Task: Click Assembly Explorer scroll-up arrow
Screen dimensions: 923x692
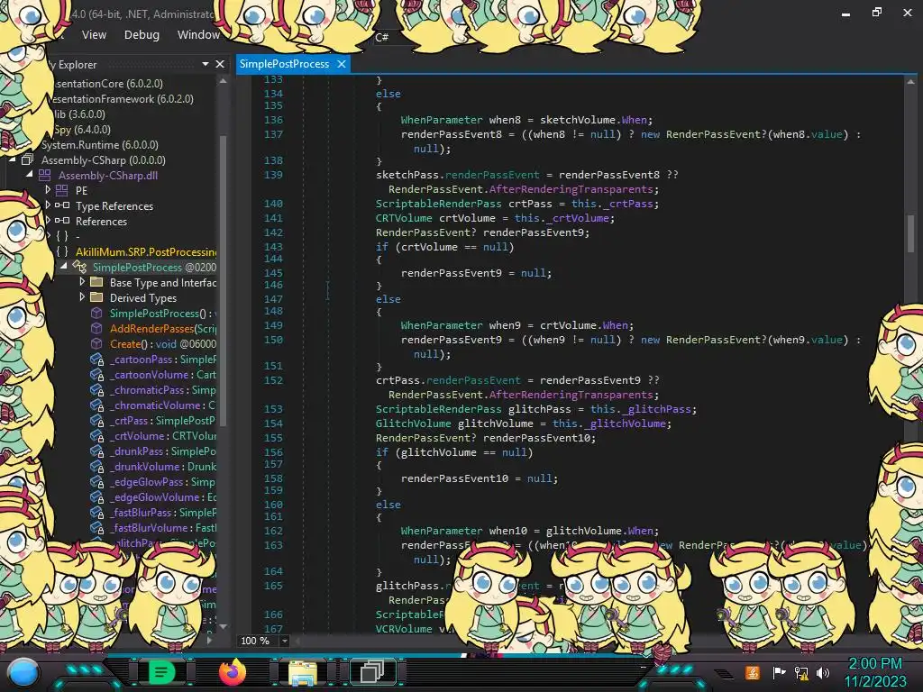Action: pyautogui.click(x=224, y=81)
